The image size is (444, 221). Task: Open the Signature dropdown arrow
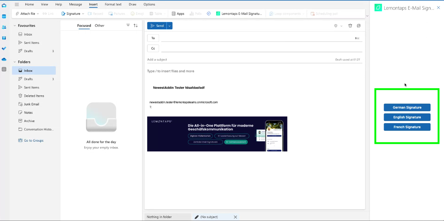pyautogui.click(x=83, y=14)
